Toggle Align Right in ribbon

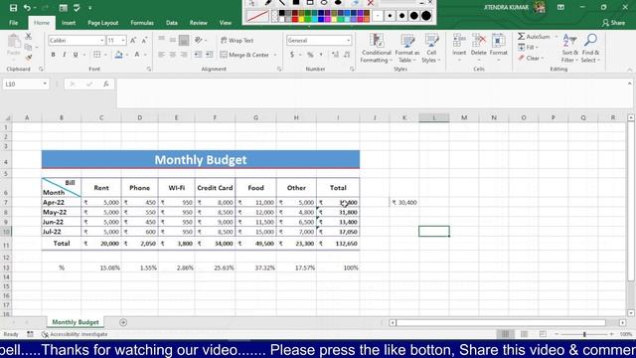click(x=184, y=55)
